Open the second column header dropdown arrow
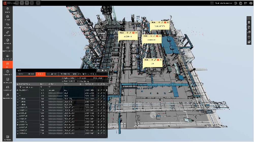254x142 pixels. pos(45,84)
